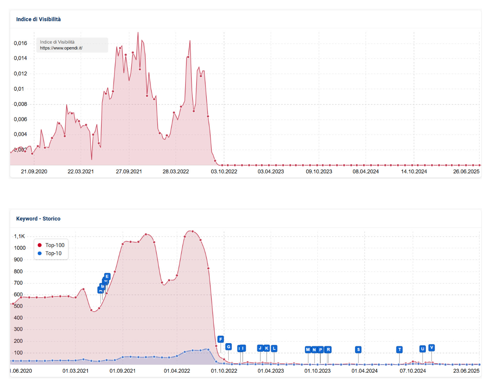Screen dimensions: 489x386
Task: Click event pin R marker
Action: (x=328, y=349)
